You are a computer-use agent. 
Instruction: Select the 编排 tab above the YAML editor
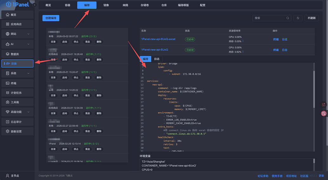[x=145, y=59]
